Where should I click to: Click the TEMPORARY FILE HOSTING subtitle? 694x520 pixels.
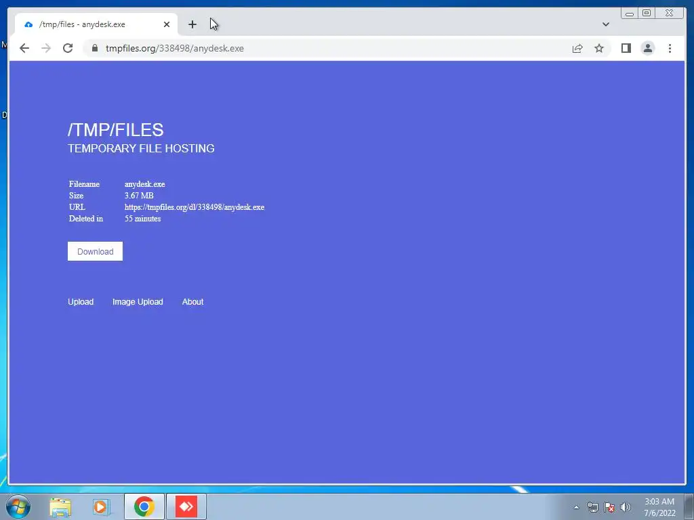point(141,148)
